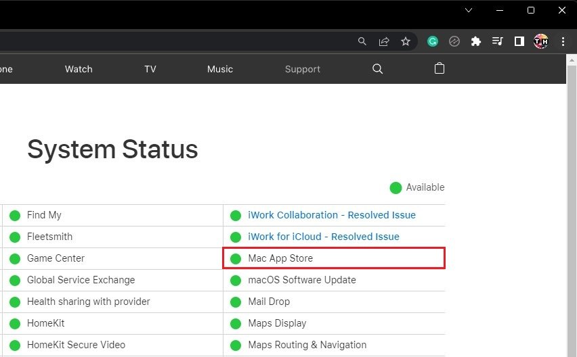577x357 pixels.
Task: Go to Watch in the Apple nav bar
Action: [79, 69]
